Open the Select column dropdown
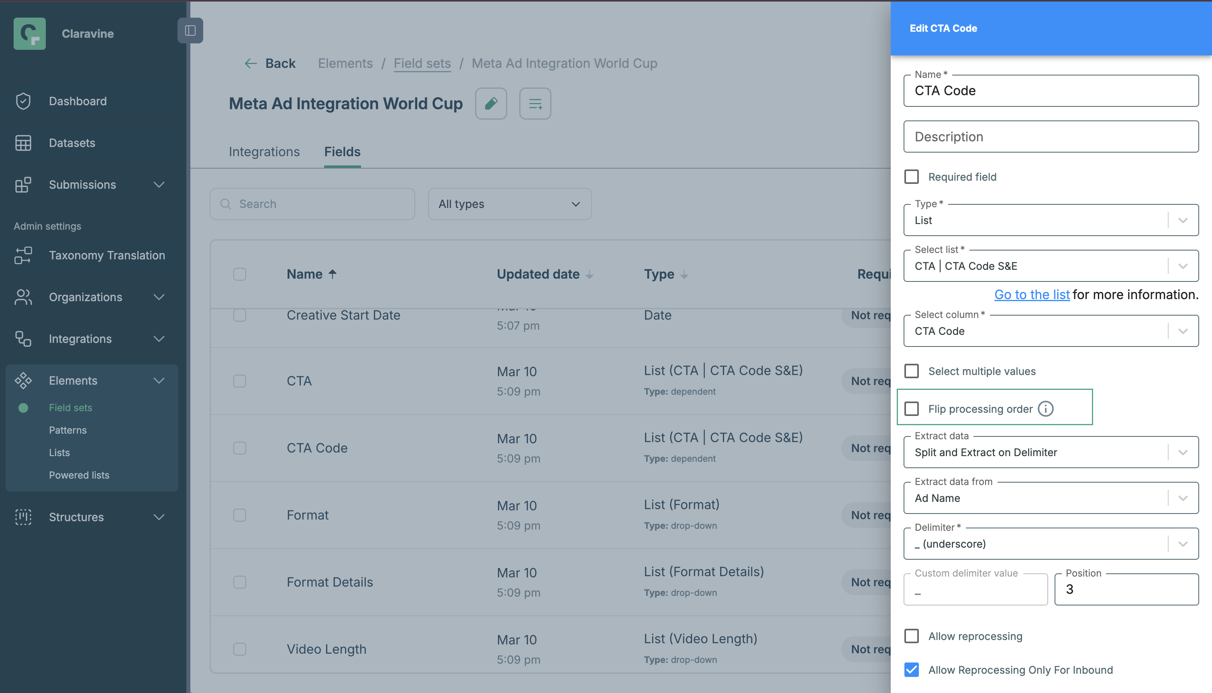Viewport: 1212px width, 693px height. tap(1051, 331)
